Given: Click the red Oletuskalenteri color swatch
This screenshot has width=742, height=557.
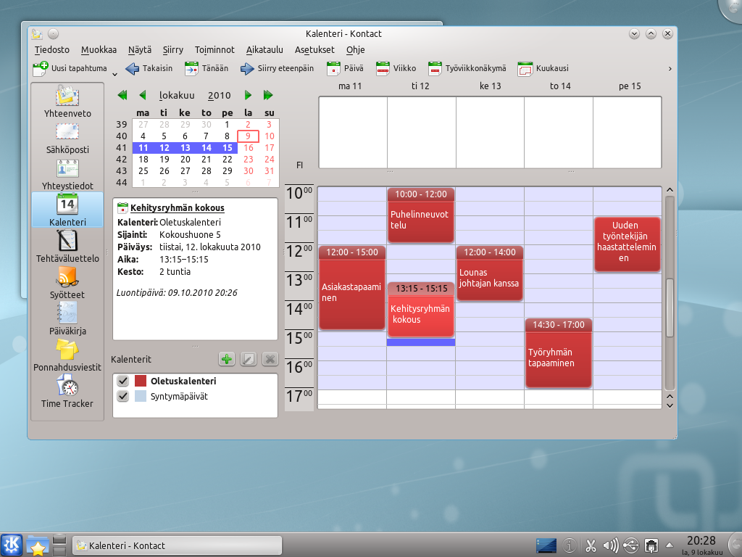Looking at the screenshot, I should (141, 381).
